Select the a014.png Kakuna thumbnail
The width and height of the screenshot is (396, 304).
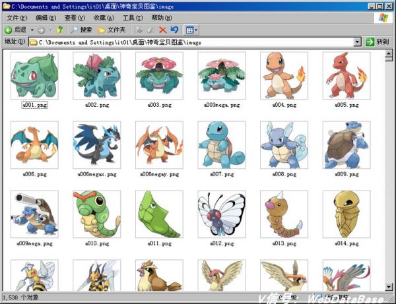pyautogui.click(x=346, y=214)
